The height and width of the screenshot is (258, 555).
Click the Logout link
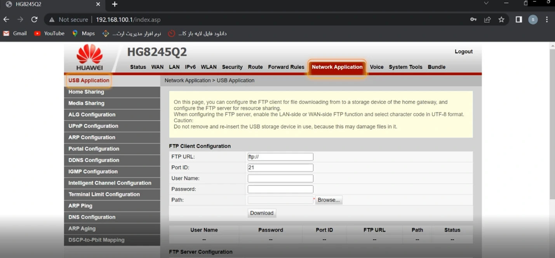pyautogui.click(x=464, y=52)
